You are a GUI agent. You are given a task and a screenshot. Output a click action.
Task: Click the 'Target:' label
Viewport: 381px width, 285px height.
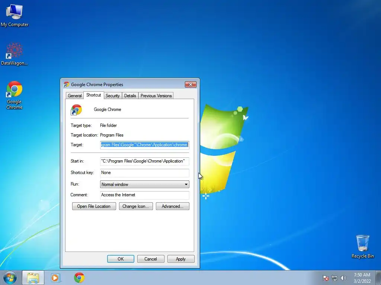(x=77, y=145)
